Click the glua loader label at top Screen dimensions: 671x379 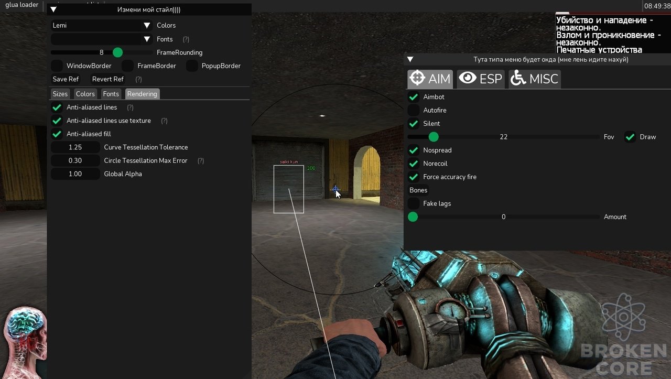[x=22, y=5]
